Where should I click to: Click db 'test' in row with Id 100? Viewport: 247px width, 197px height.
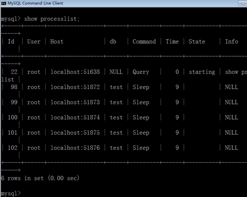click(x=116, y=118)
